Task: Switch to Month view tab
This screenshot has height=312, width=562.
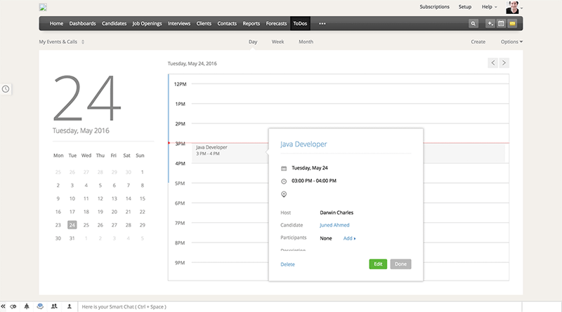Action: (306, 42)
